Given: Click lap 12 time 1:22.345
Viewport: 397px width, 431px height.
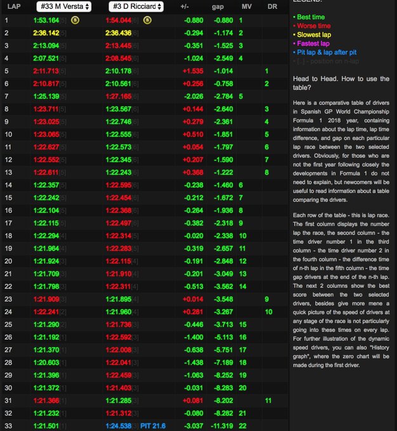Looking at the screenshot, I should coord(119,160).
